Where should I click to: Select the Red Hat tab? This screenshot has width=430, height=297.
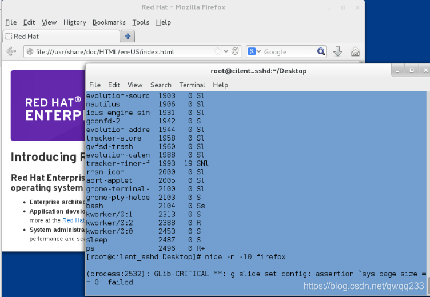61,36
